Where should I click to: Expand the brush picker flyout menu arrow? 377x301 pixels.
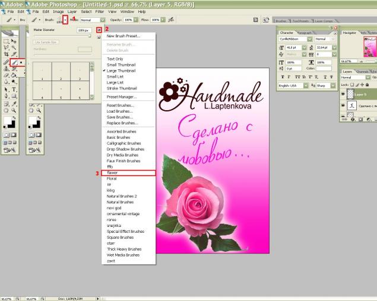point(99,29)
